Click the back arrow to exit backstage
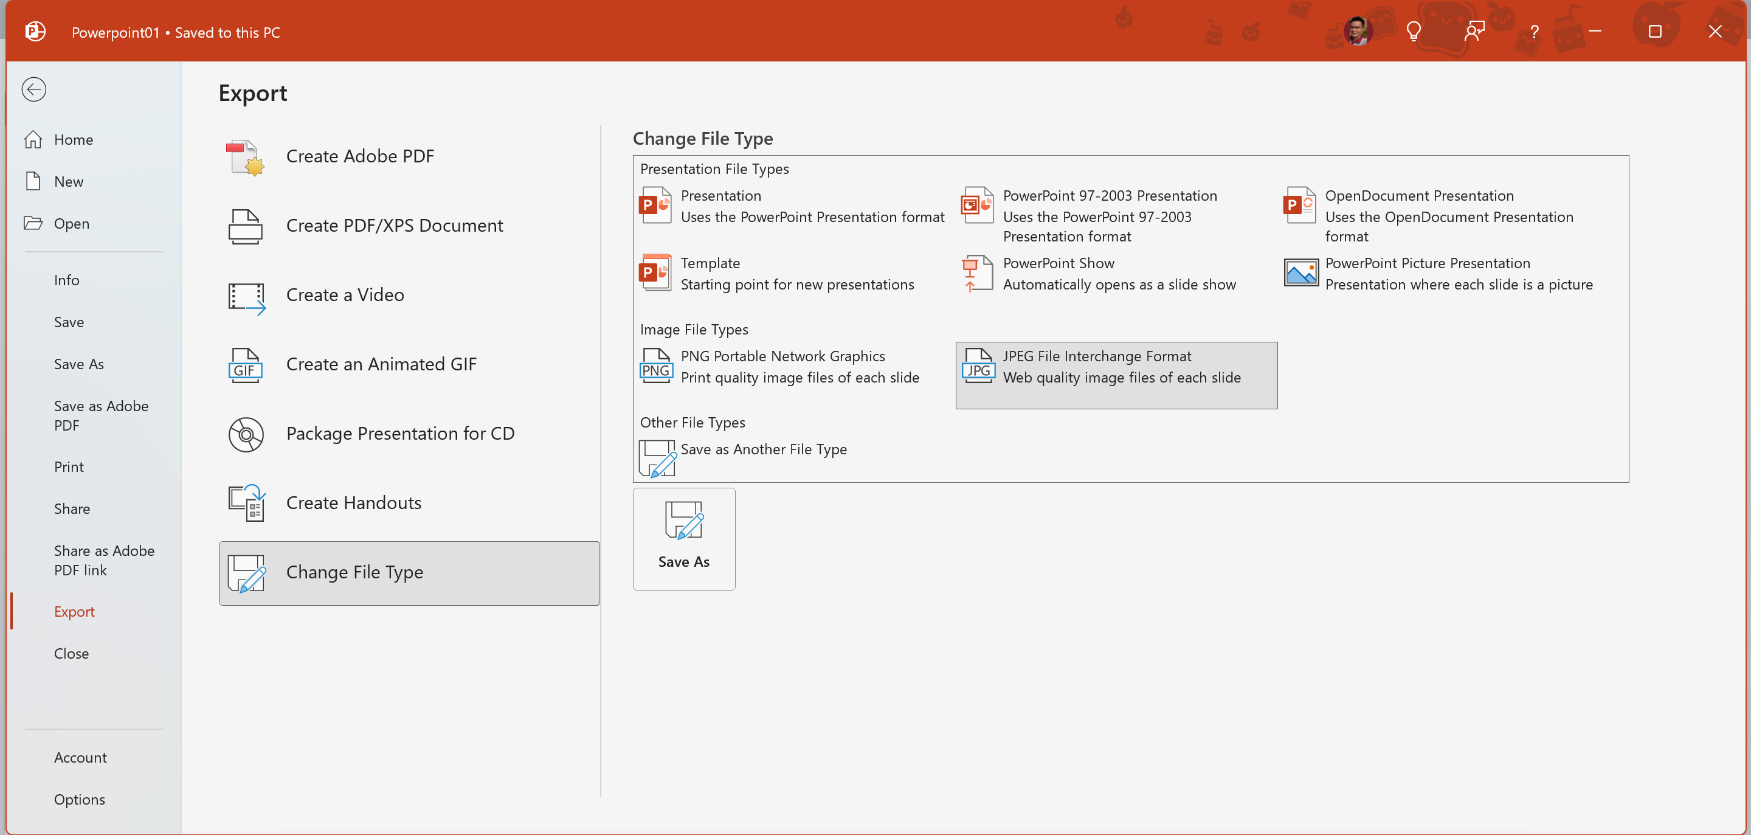 (x=33, y=89)
